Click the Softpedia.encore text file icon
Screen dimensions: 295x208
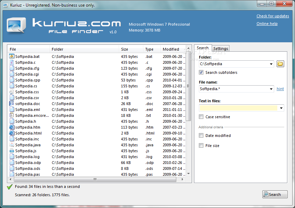12,115
